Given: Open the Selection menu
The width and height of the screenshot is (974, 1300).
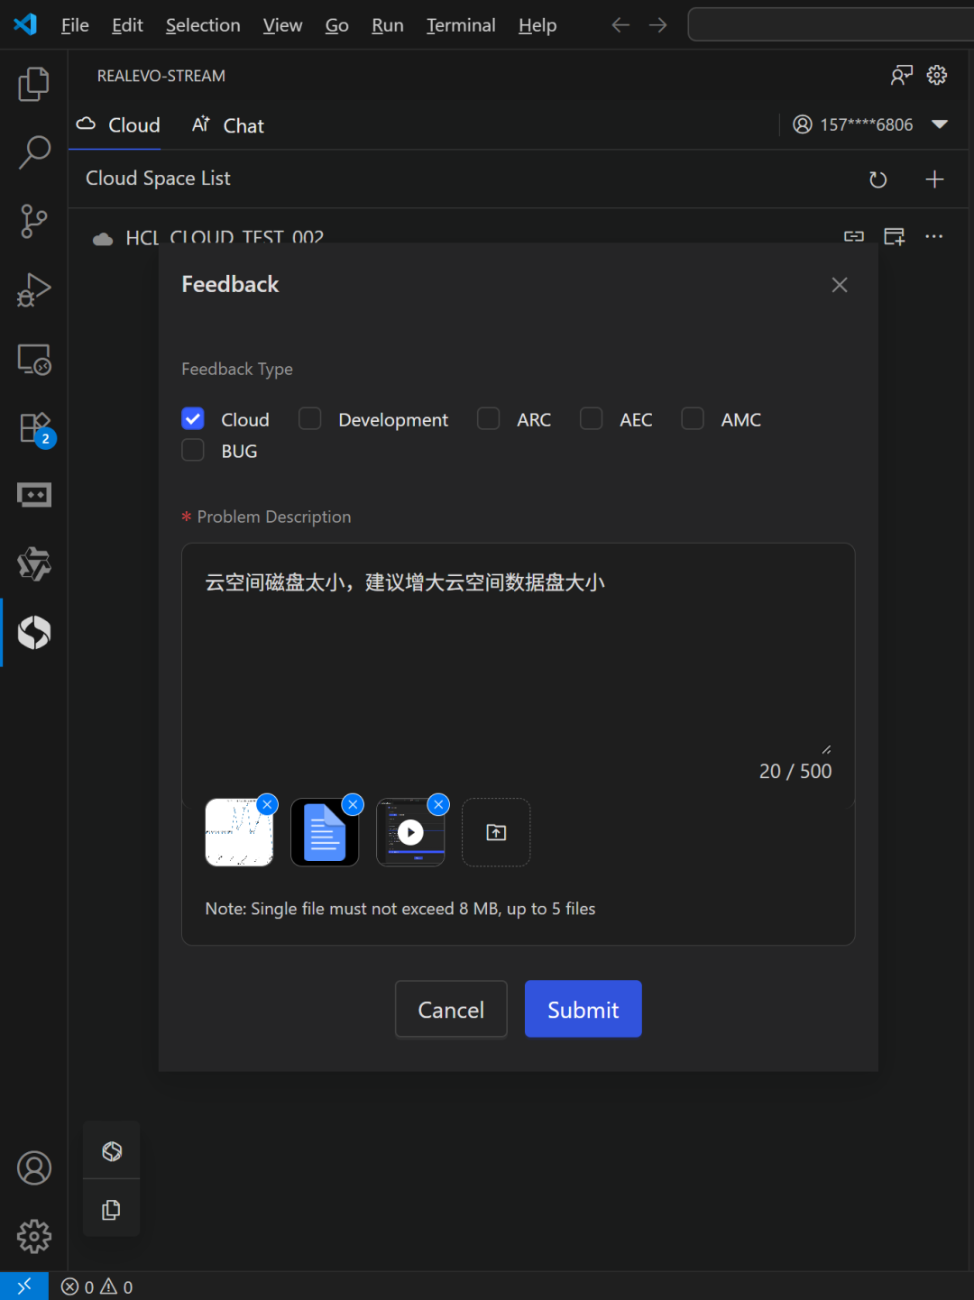Looking at the screenshot, I should pos(203,25).
